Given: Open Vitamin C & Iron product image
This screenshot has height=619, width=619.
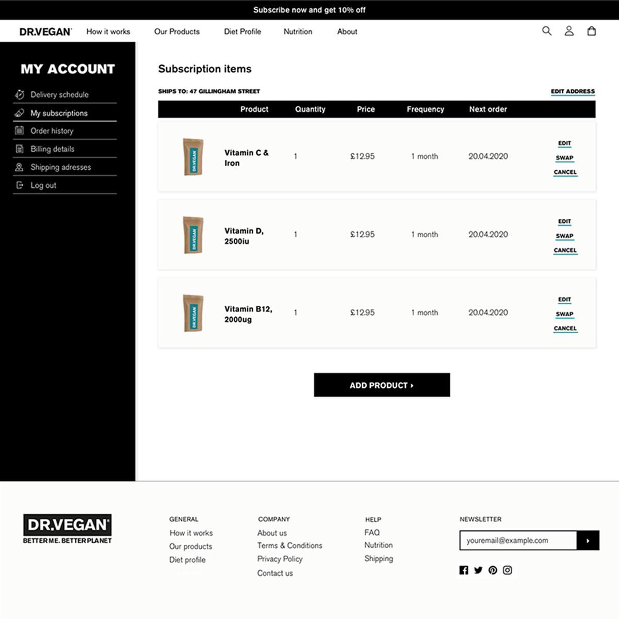Looking at the screenshot, I should 193,157.
